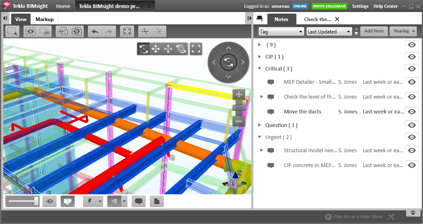Screen dimensions: 423x224
Task: Switch to the Markup tab
Action: tap(45, 19)
